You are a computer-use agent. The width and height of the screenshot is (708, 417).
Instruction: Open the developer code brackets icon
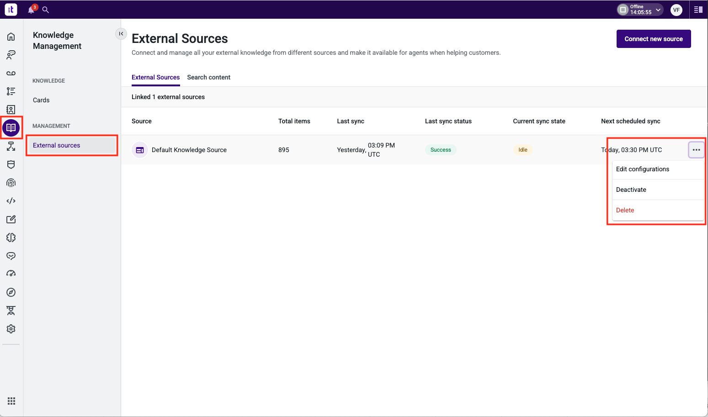click(11, 201)
